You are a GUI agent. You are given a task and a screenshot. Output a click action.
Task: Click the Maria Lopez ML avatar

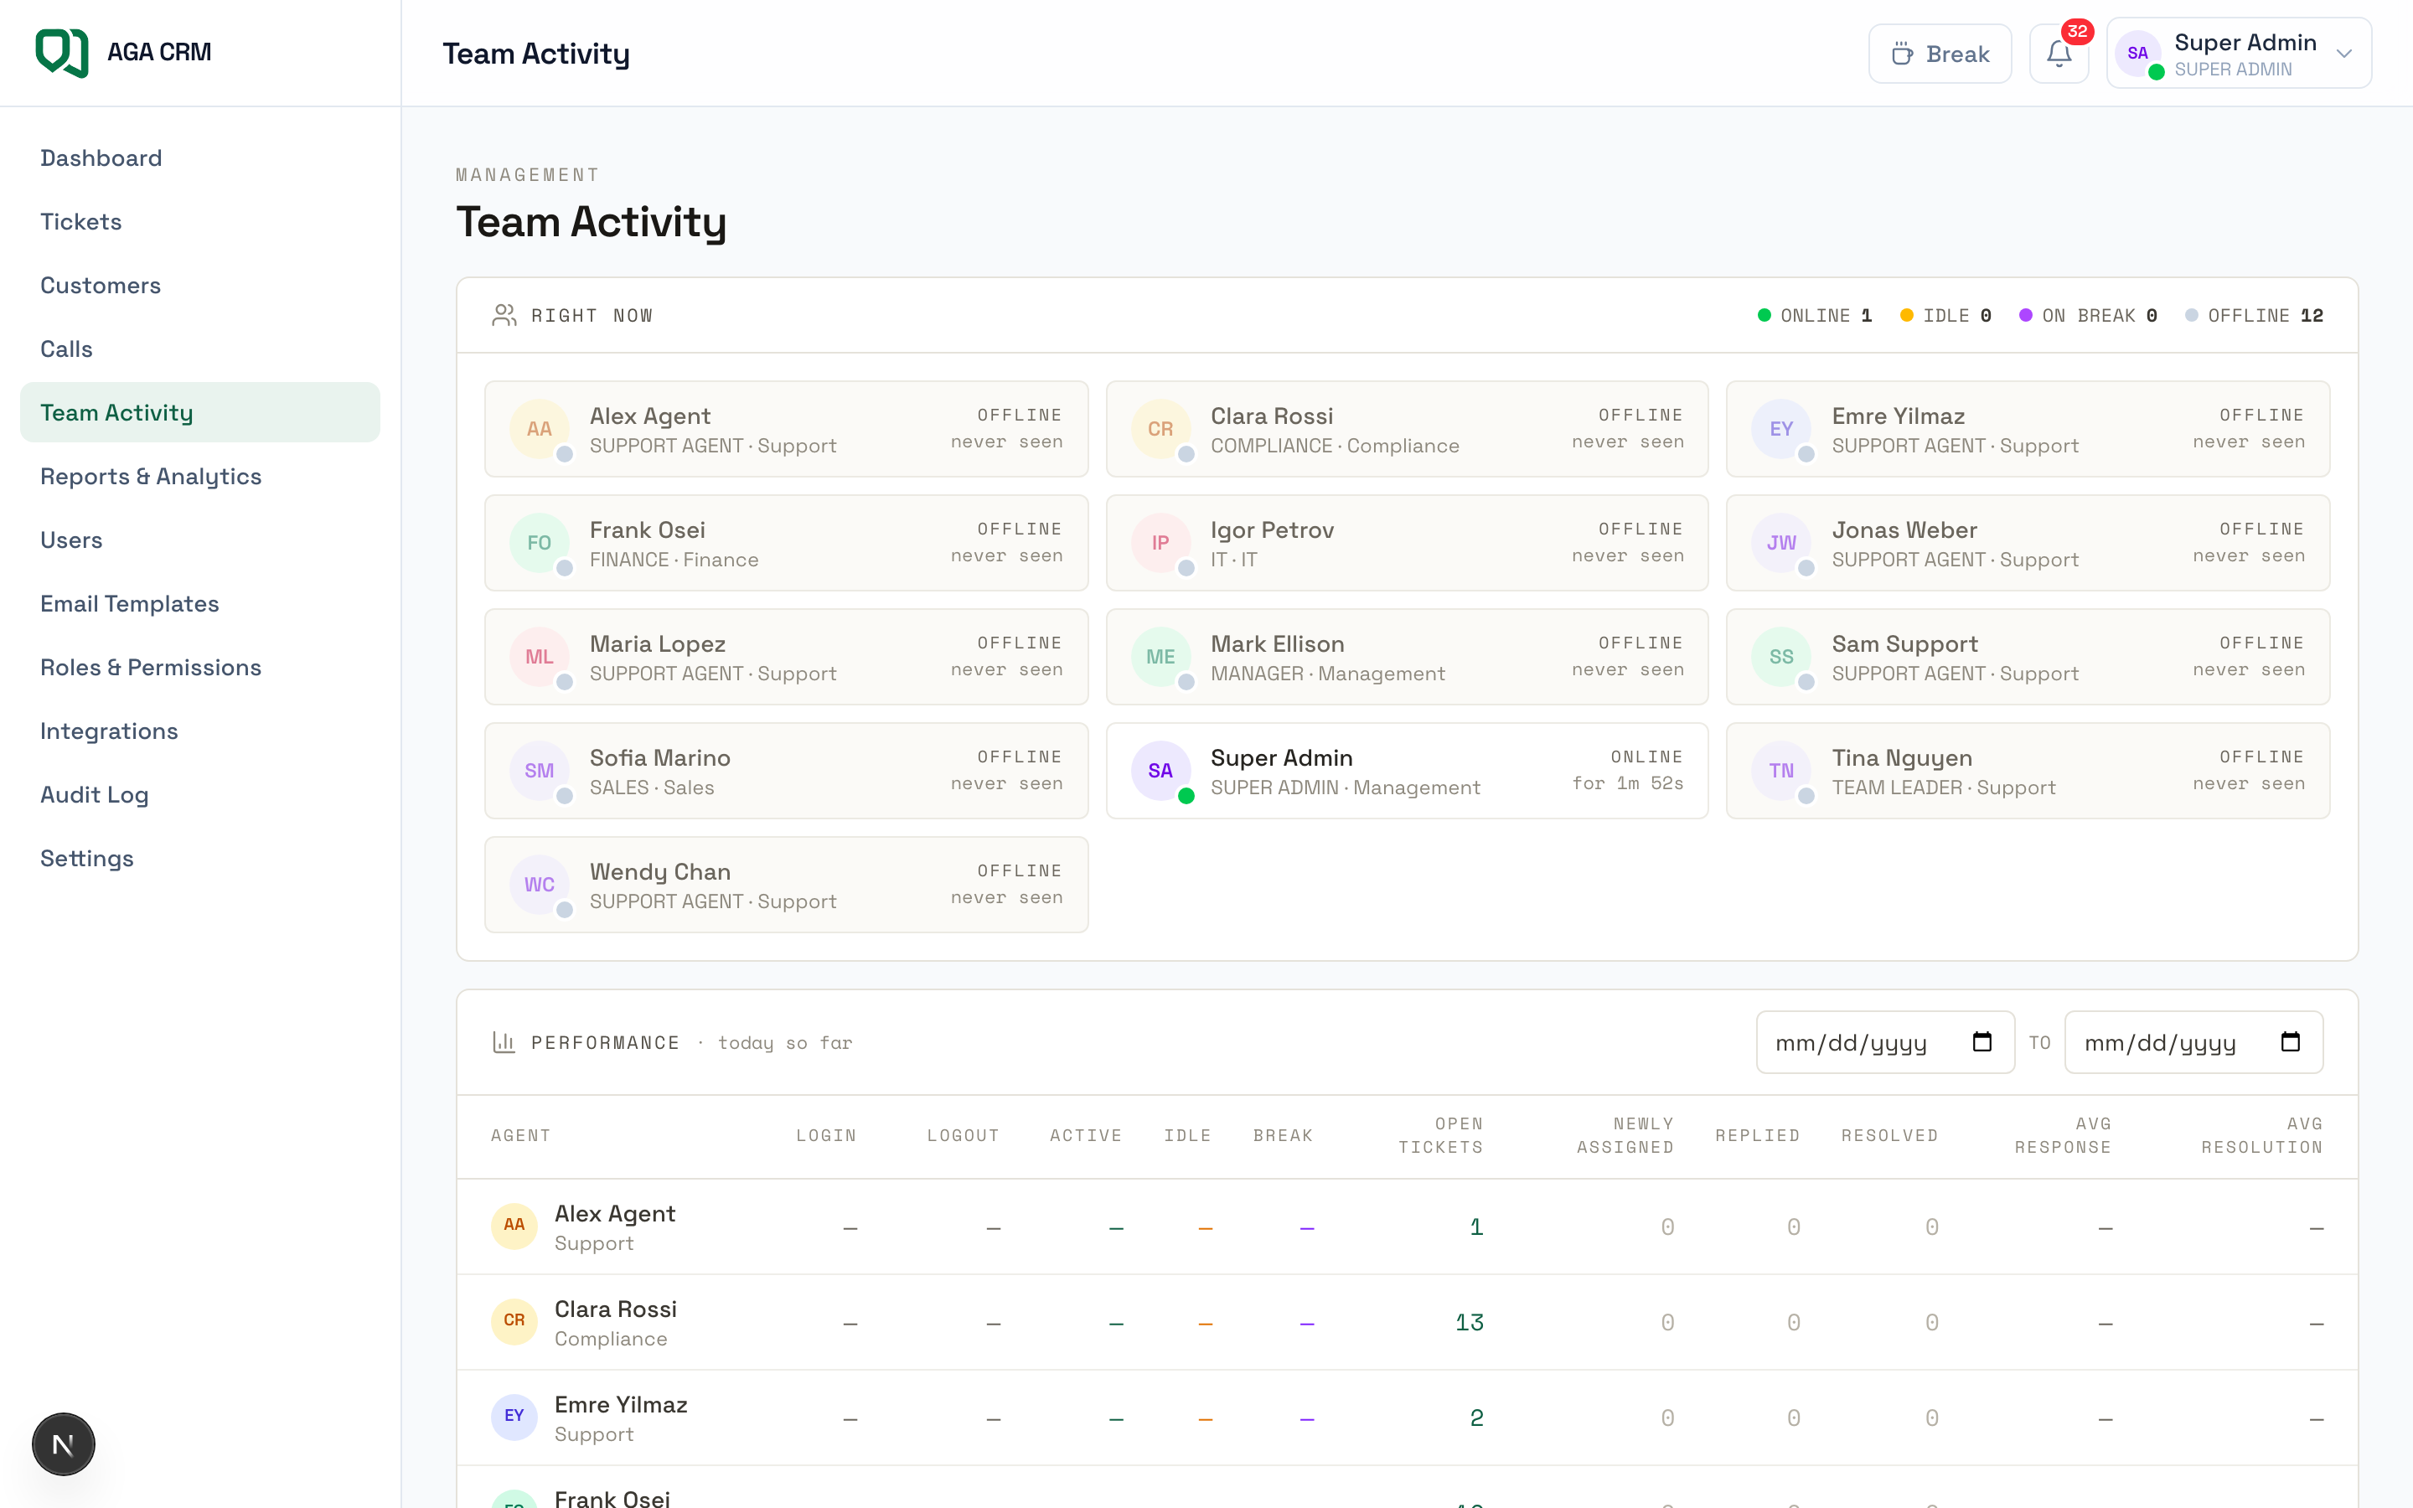[540, 658]
